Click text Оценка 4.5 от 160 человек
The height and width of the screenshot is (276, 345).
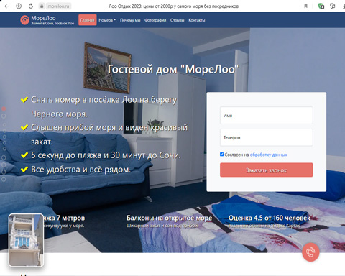(x=270, y=218)
